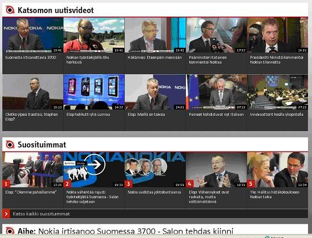
Task: Play 'Paineet kohdistuvat nyt Italiaan' thumbnail
Action: (217, 92)
